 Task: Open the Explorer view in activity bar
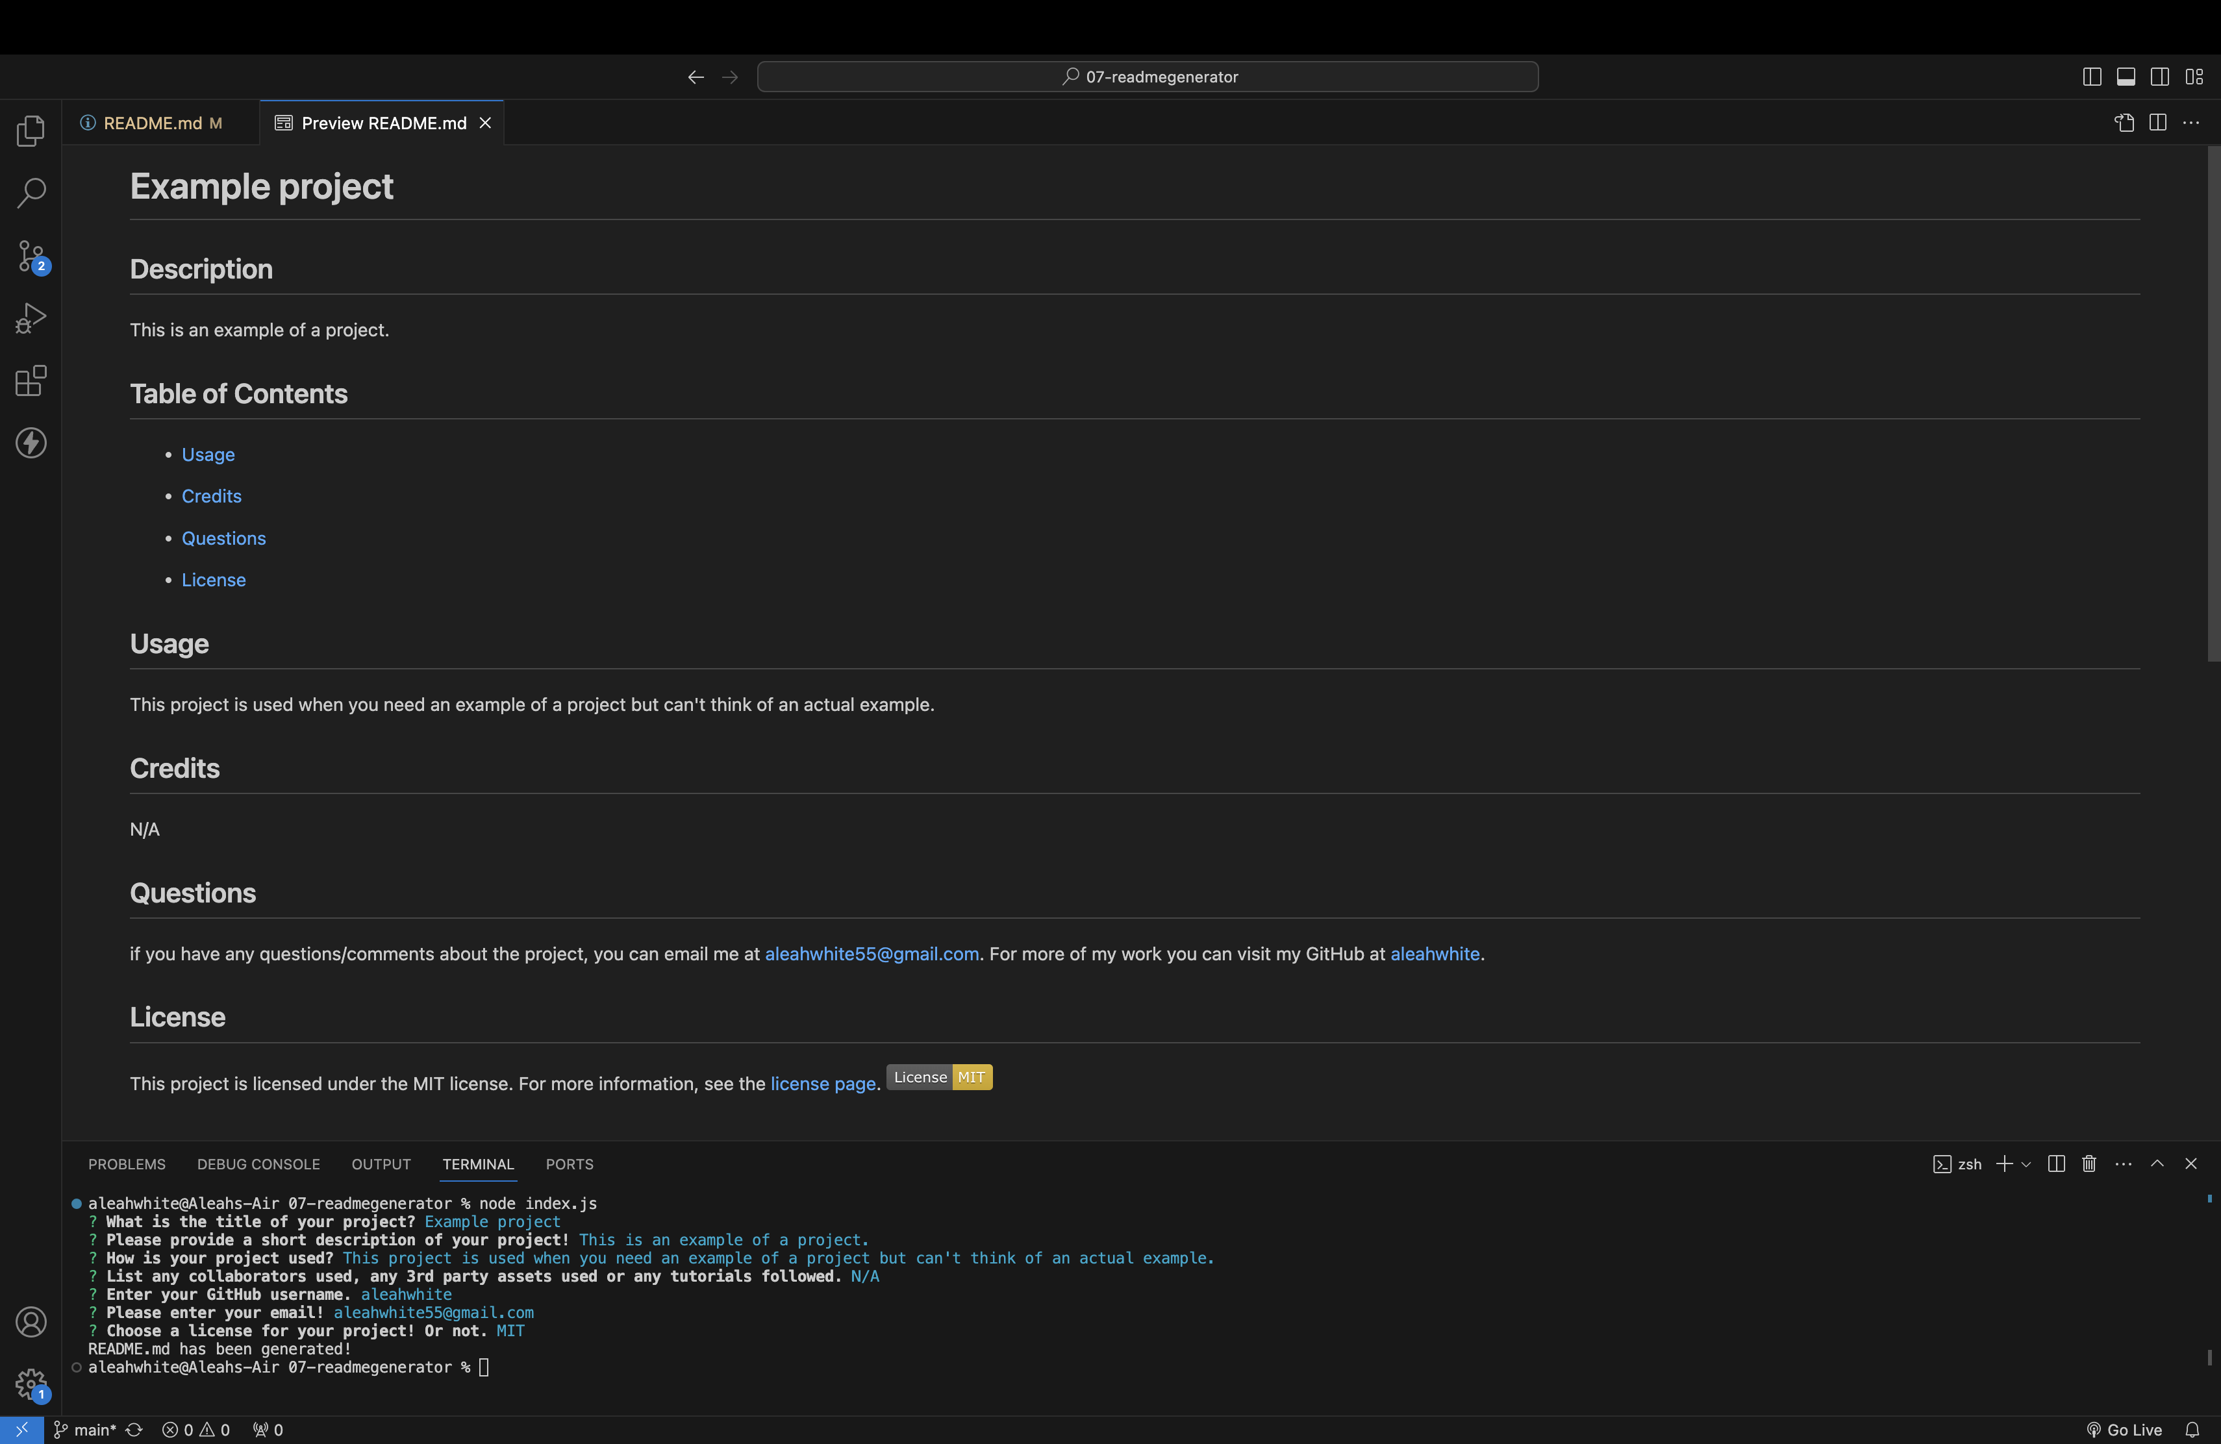pyautogui.click(x=31, y=132)
